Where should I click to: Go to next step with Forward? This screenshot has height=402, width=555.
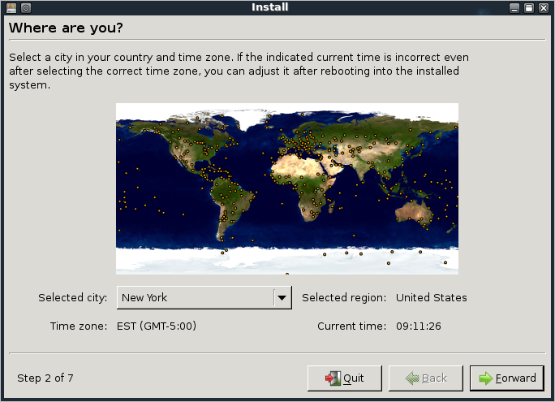[506, 378]
